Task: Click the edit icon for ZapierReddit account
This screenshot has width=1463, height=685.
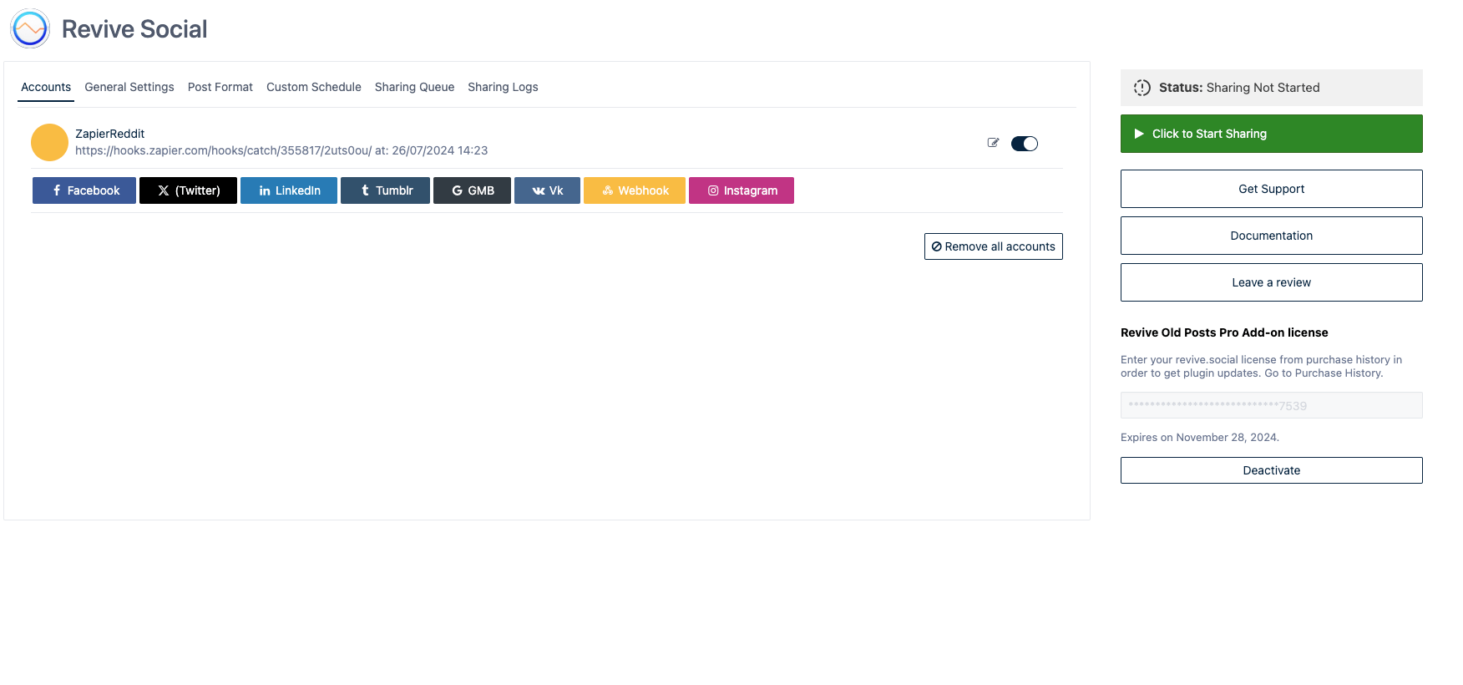Action: click(x=993, y=143)
